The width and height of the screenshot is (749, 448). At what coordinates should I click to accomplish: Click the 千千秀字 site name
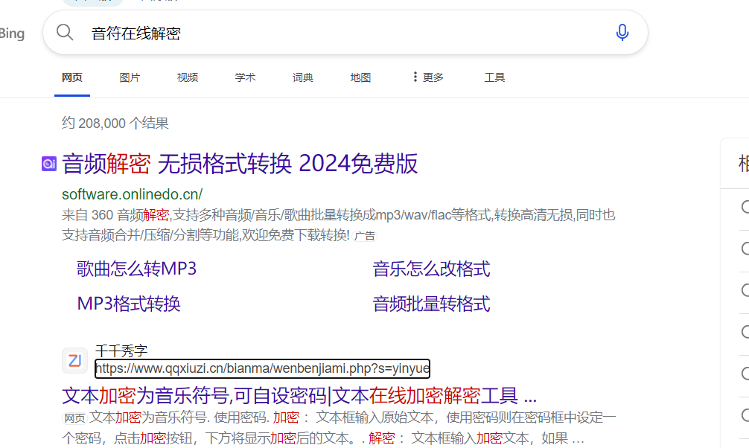(121, 351)
